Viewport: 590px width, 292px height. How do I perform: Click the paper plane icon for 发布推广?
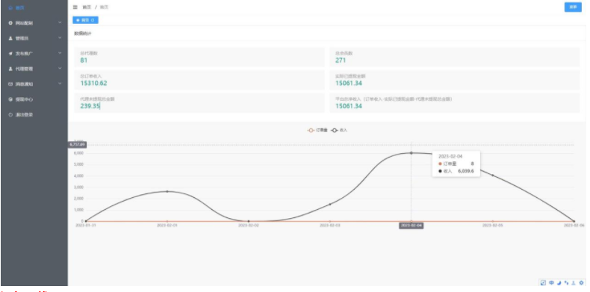[10, 54]
